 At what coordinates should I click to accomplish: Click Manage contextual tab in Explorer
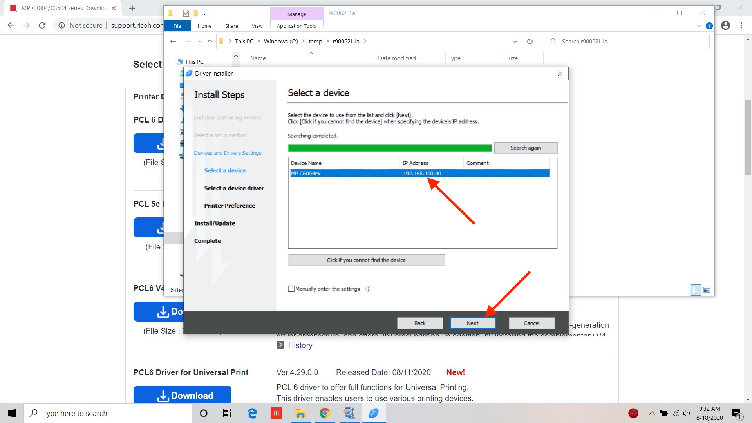[x=296, y=14]
